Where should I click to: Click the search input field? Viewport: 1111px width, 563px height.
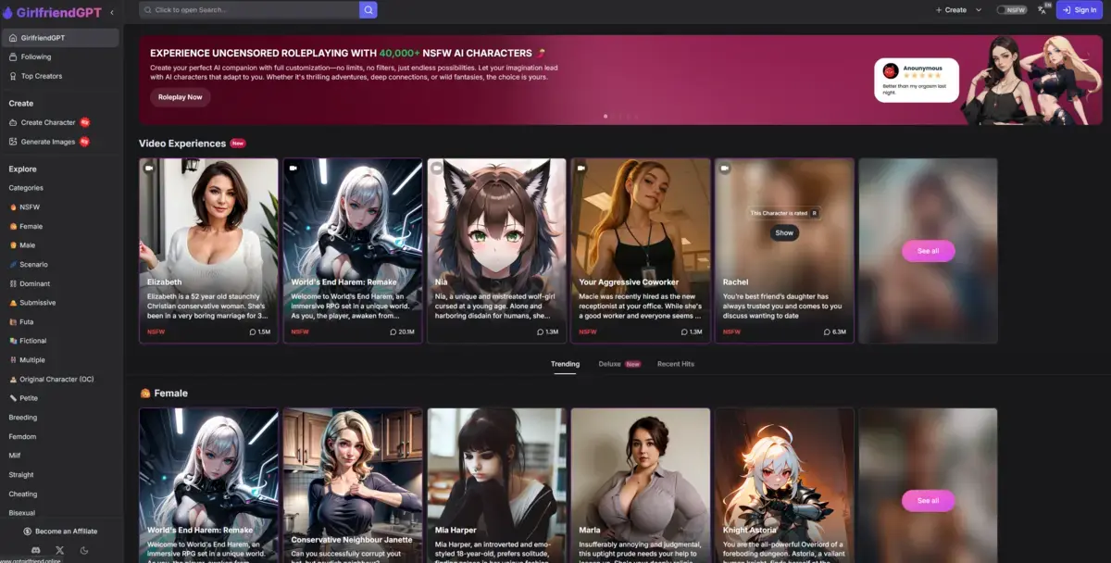point(248,10)
